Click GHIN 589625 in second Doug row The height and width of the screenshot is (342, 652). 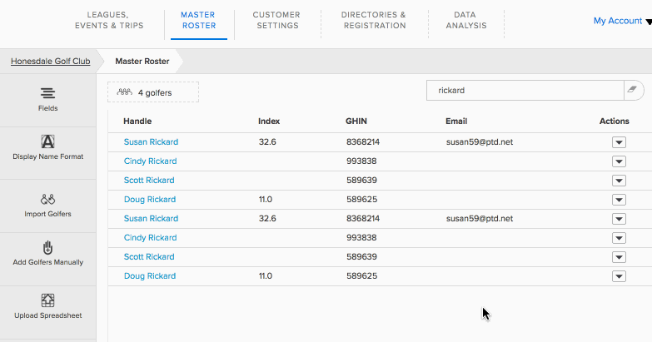[x=361, y=275]
